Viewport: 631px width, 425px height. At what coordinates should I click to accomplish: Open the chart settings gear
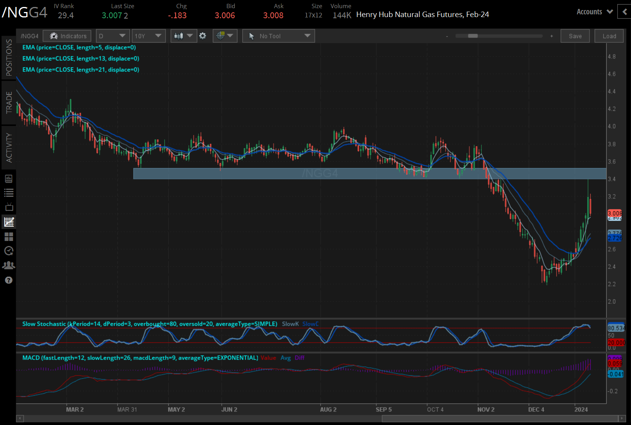click(x=202, y=36)
